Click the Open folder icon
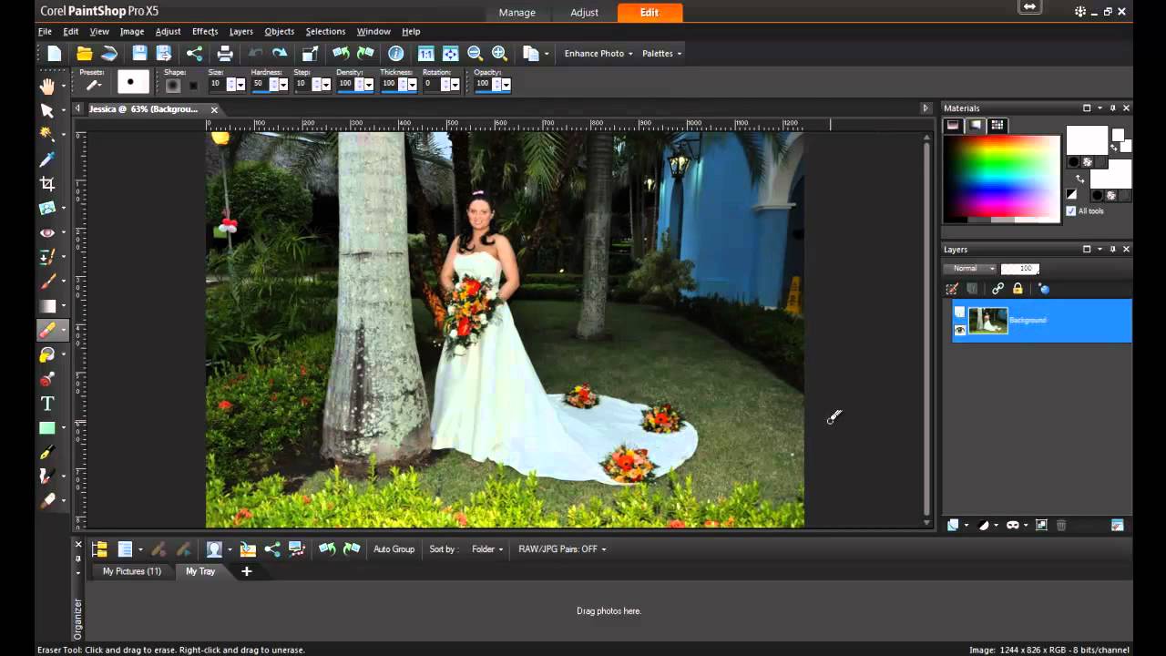The width and height of the screenshot is (1166, 656). coord(84,54)
